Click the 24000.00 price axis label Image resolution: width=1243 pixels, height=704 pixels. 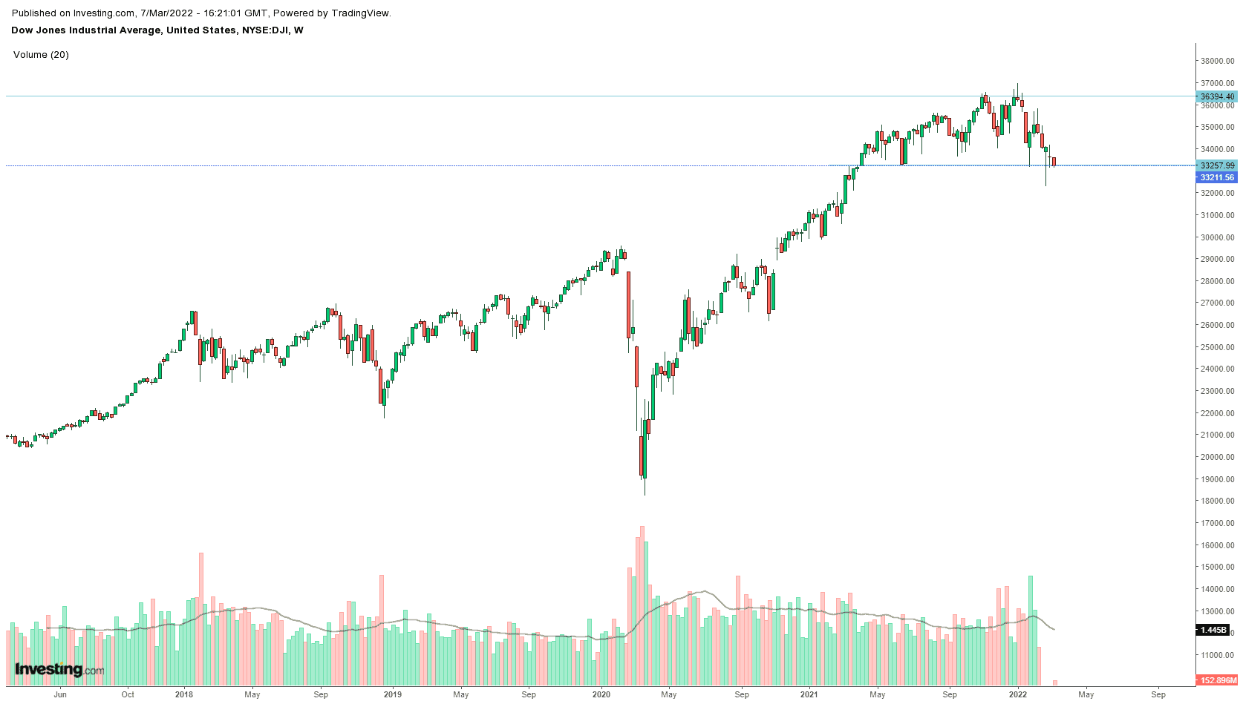pos(1218,369)
